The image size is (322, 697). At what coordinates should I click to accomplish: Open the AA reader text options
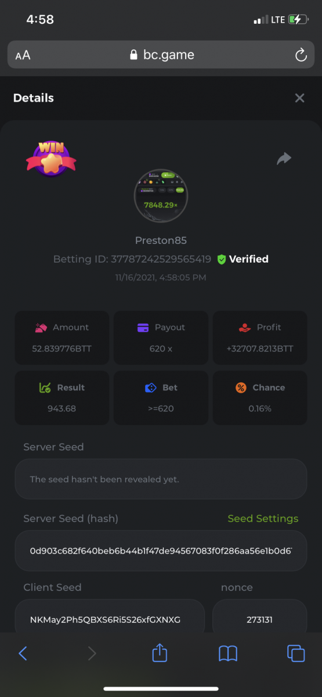[x=23, y=55]
